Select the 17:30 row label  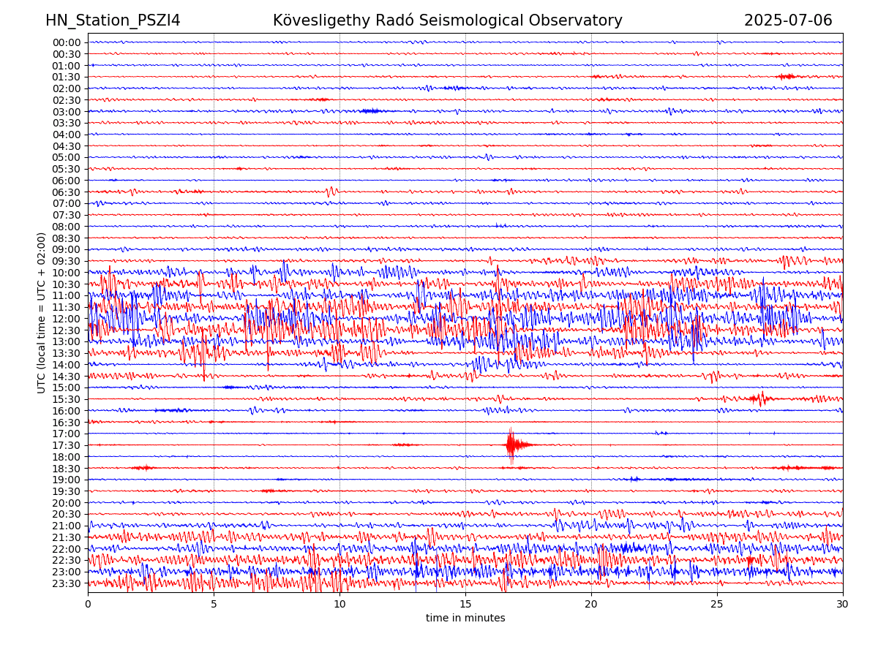[x=67, y=445]
